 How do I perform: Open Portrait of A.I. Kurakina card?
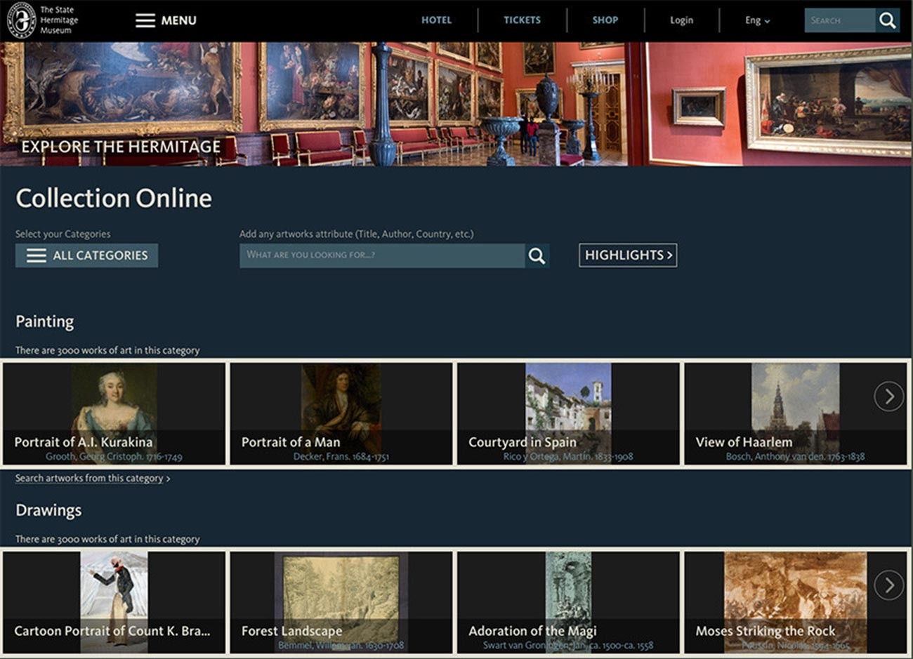[x=114, y=413]
